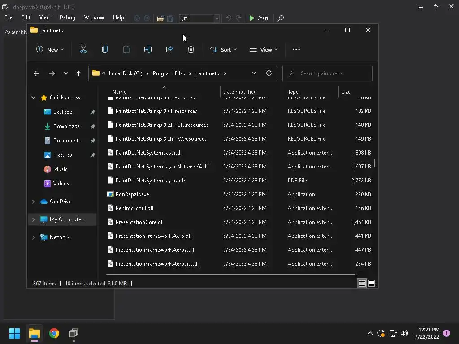
Task: Switch to details view layout icon
Action: [x=362, y=283]
